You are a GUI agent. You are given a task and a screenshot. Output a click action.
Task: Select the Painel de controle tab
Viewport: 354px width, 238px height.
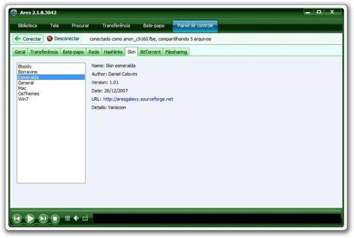coord(195,26)
